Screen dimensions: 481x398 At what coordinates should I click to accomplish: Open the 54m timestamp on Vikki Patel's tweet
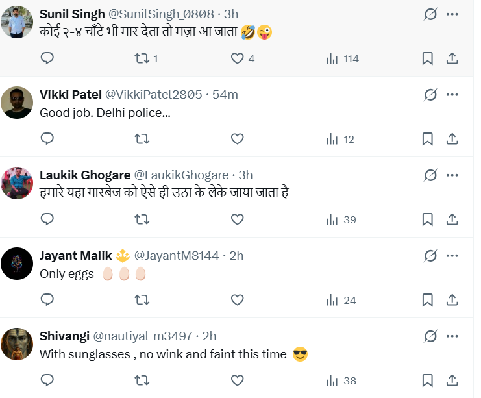coord(225,95)
